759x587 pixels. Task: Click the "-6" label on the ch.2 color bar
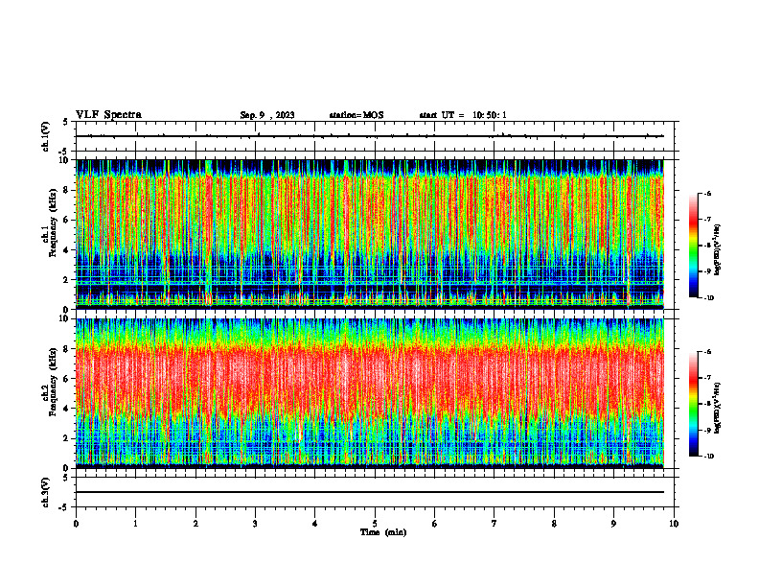point(707,352)
